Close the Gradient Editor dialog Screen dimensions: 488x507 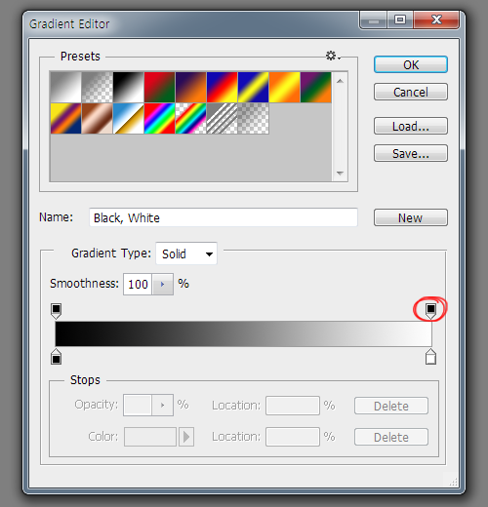[x=436, y=20]
